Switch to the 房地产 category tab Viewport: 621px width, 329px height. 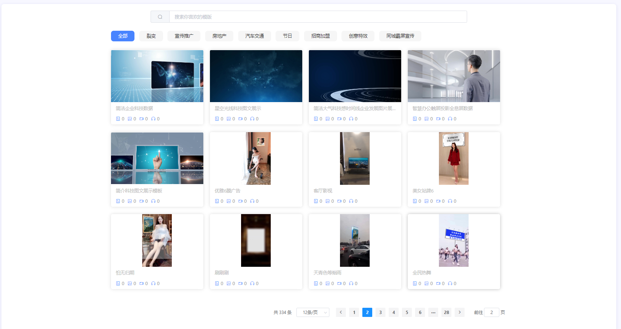(x=219, y=36)
